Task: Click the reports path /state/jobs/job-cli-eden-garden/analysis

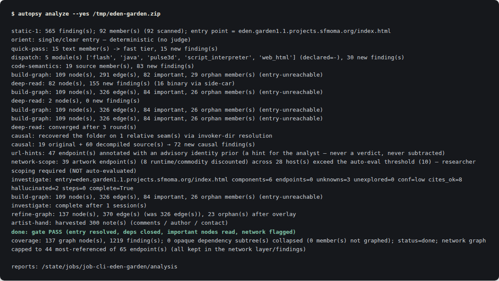Action: coord(110,266)
